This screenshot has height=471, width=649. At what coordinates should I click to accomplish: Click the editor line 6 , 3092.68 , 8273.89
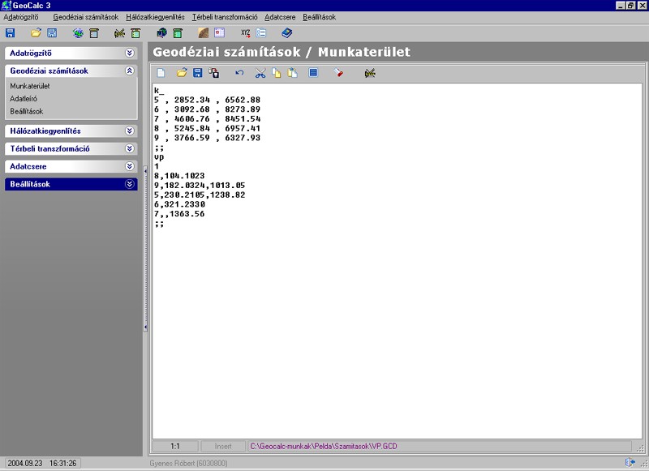pos(208,109)
